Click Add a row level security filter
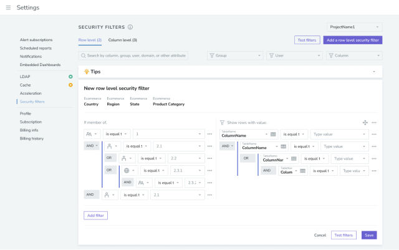The height and width of the screenshot is (250, 399). (353, 40)
